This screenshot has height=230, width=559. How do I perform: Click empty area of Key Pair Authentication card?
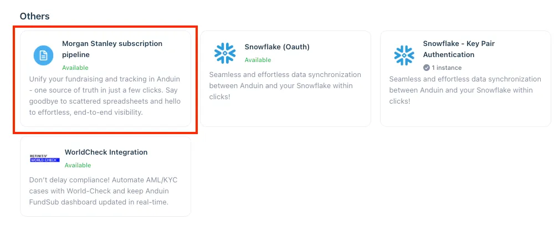(465, 116)
